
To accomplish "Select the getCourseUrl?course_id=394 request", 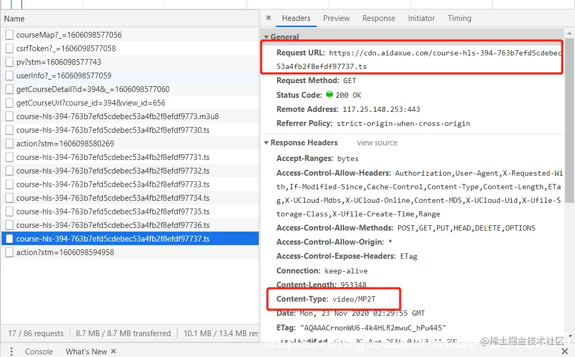I will [x=130, y=102].
